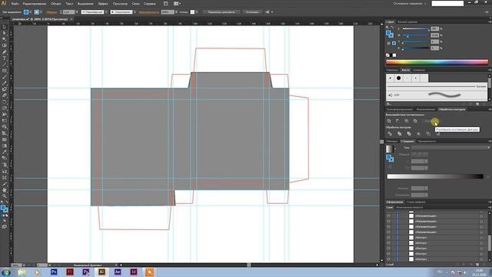Open the gradient Type dropdown
The image size is (492, 277).
tap(450, 147)
